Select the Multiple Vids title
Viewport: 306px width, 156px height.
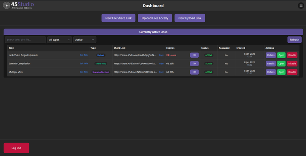tap(16, 72)
